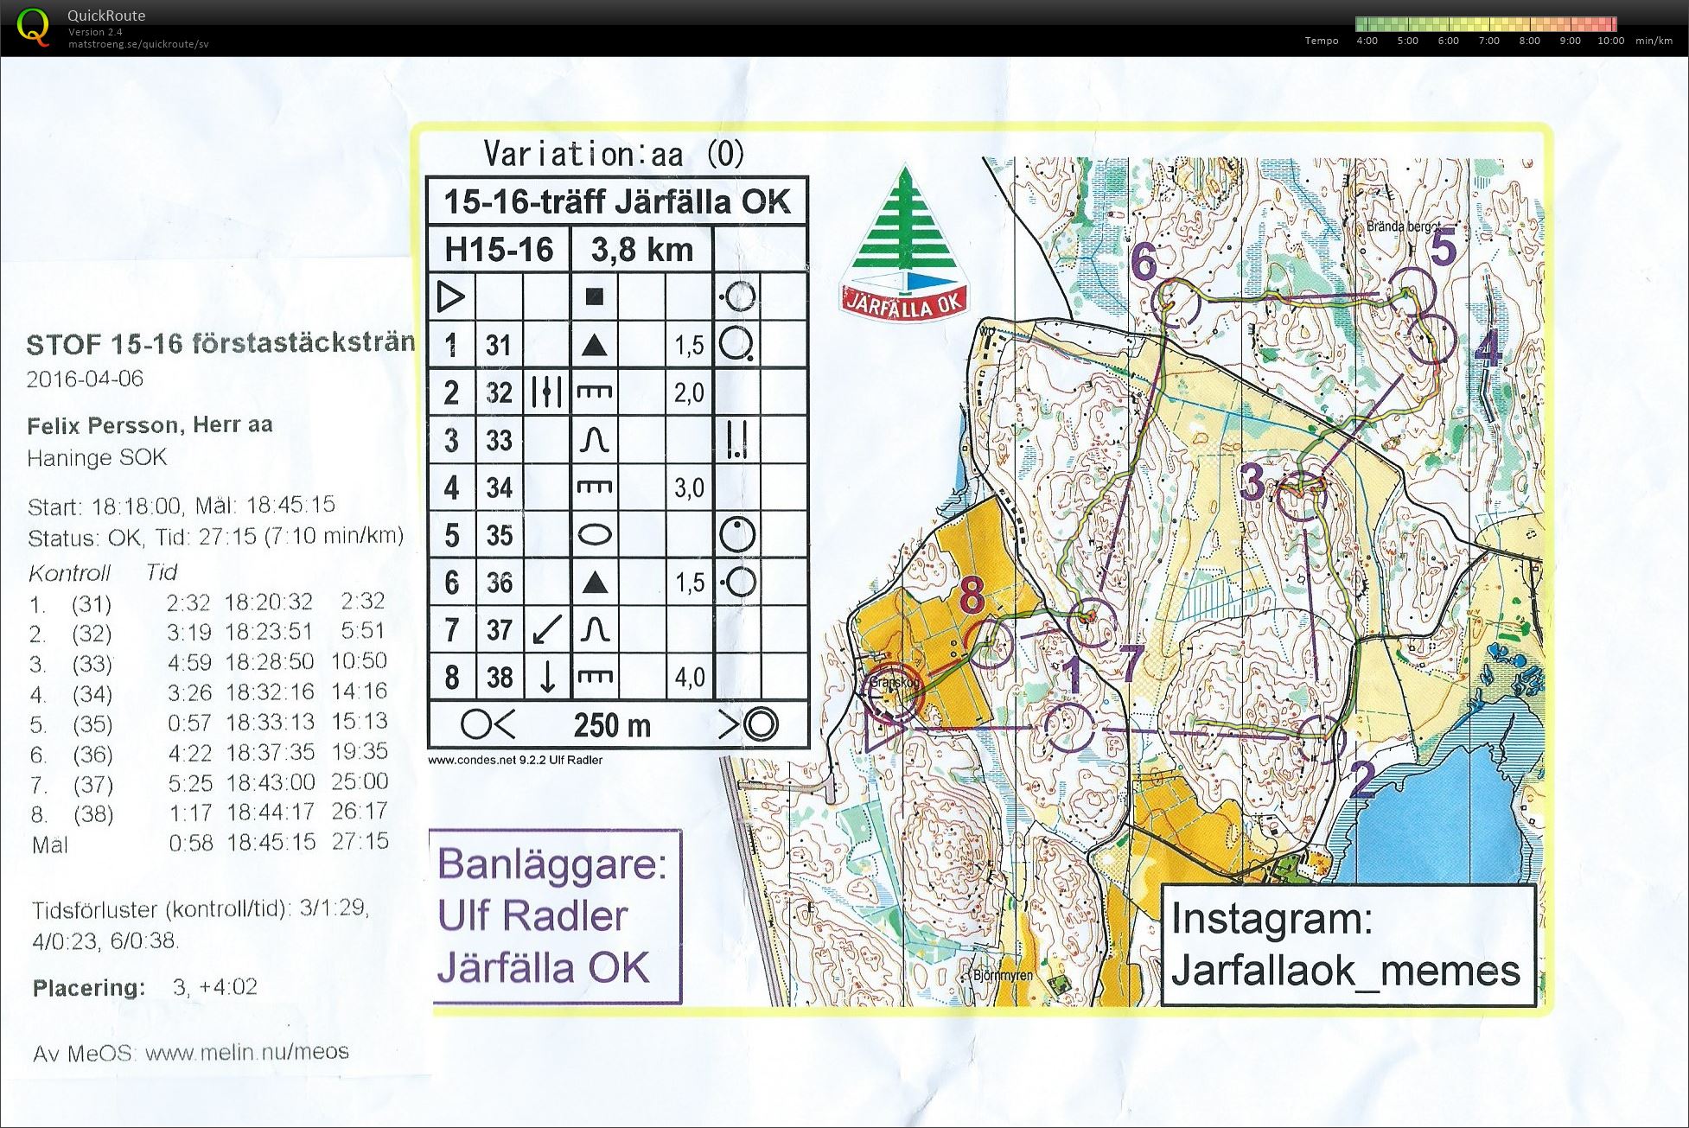The height and width of the screenshot is (1128, 1689).
Task: Click the date 2016-04-06
Action: tap(85, 379)
